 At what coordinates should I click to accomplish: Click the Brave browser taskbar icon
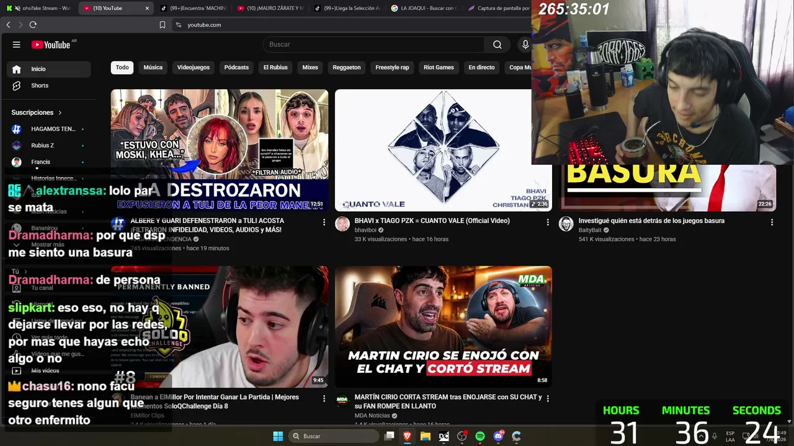408,436
